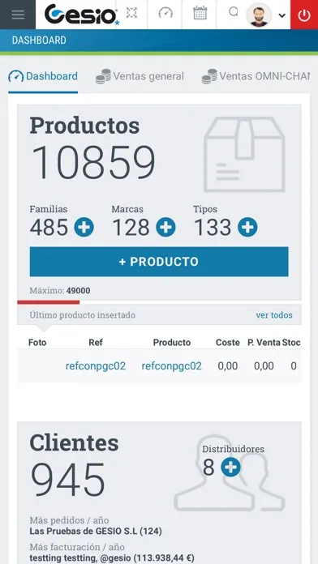318x564 pixels.
Task: Toggle fullscreen expand icon
Action: click(131, 13)
